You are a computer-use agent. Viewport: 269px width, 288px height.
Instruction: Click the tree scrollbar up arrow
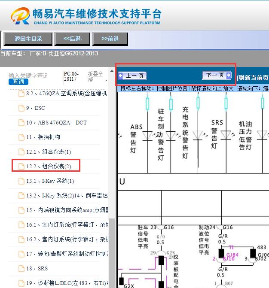112,71
